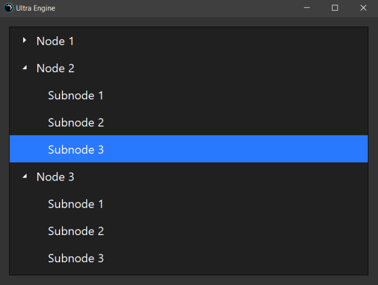Viewport: 378px width, 285px height.
Task: Select Subnode 1 under Node 3
Action: pyautogui.click(x=76, y=204)
